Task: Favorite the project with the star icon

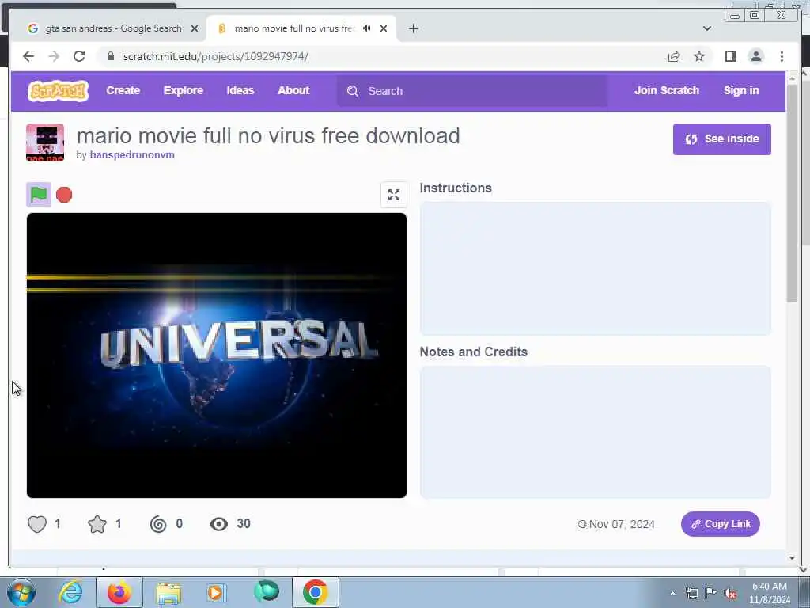Action: [97, 524]
